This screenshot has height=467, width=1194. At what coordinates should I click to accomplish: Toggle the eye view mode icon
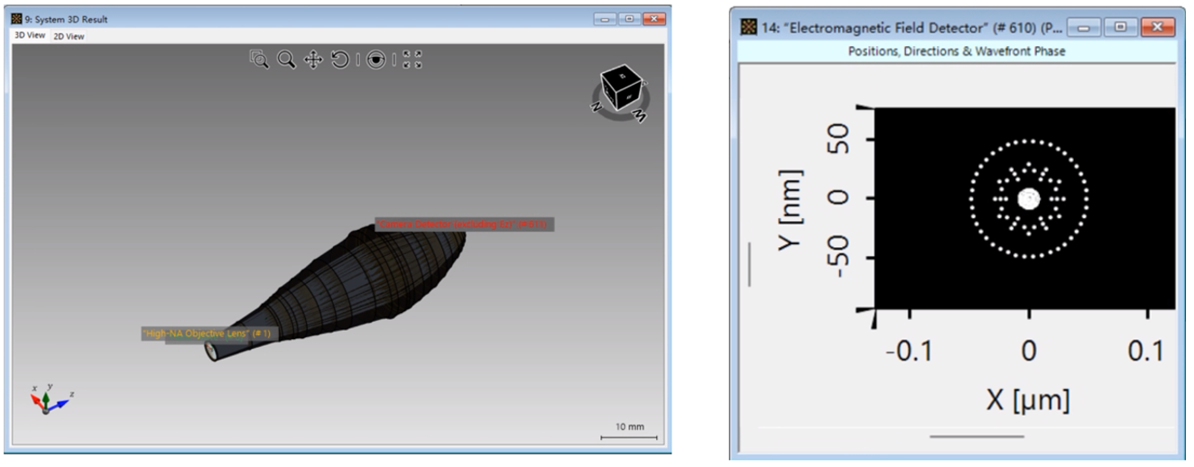pyautogui.click(x=376, y=60)
